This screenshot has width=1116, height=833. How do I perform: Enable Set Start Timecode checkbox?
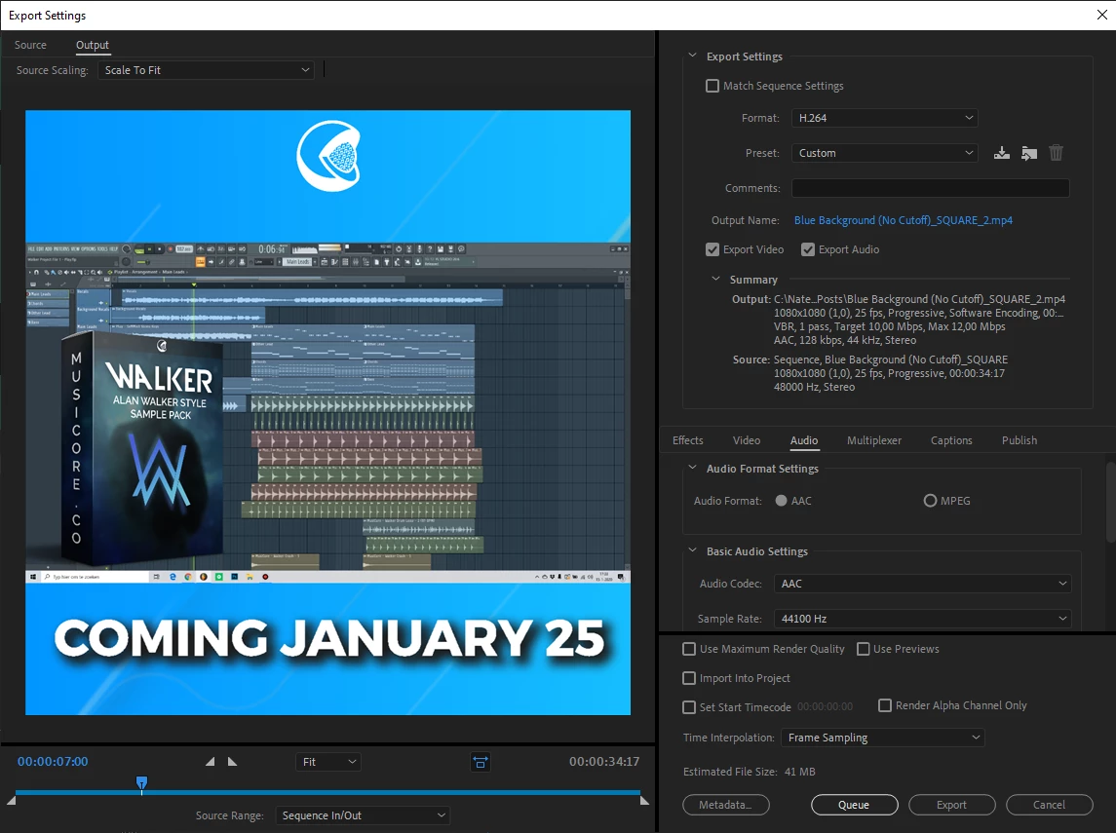click(x=689, y=707)
